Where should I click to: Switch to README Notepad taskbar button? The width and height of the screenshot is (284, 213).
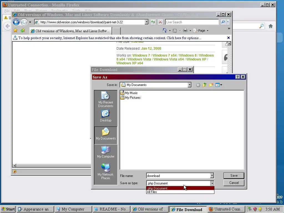111,209
